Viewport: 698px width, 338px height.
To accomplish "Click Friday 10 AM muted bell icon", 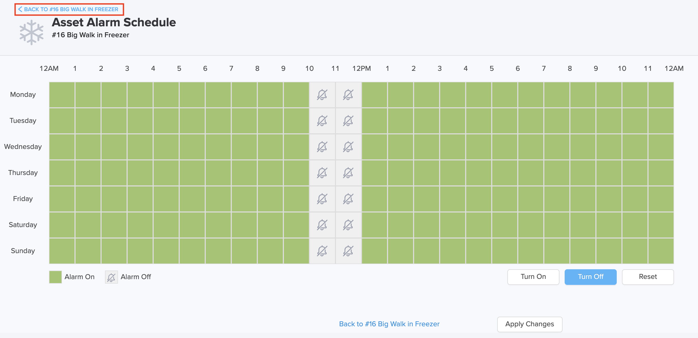I will [322, 199].
